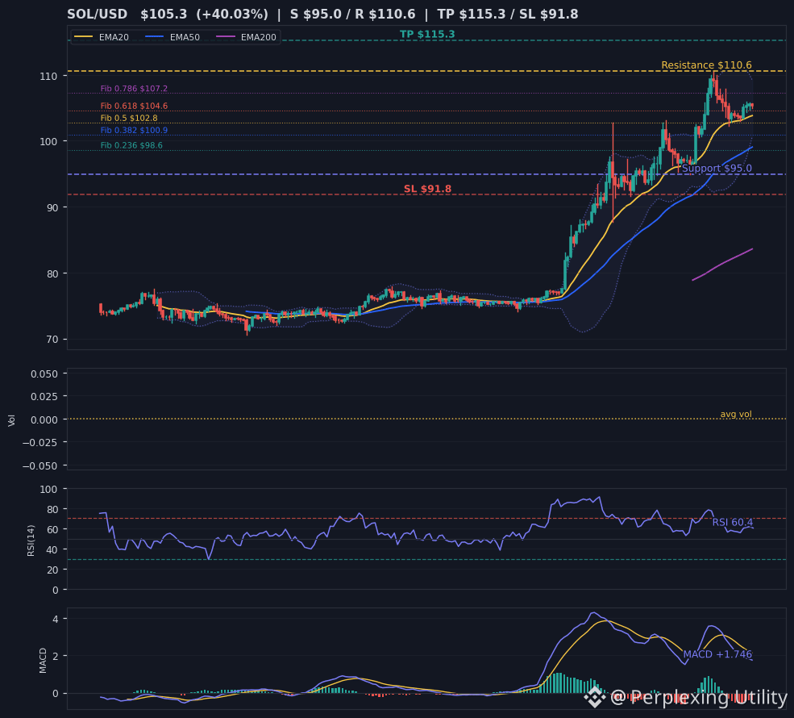The width and height of the screenshot is (794, 718).
Task: Click the Fib 0.382 $100.9 label
Action: point(134,130)
